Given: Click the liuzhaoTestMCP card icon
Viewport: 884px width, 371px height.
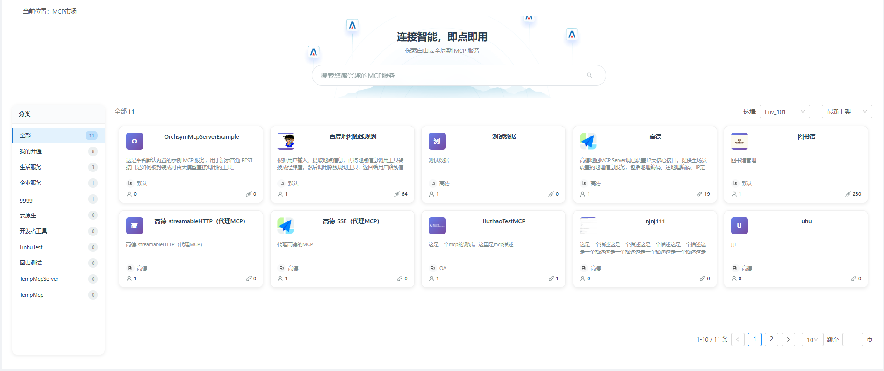Looking at the screenshot, I should tap(437, 226).
